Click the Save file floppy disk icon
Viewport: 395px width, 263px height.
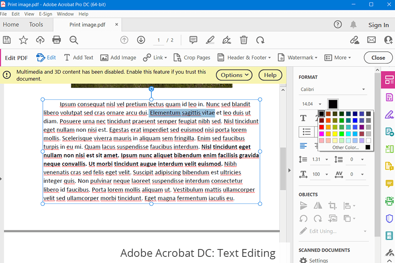[x=7, y=40]
